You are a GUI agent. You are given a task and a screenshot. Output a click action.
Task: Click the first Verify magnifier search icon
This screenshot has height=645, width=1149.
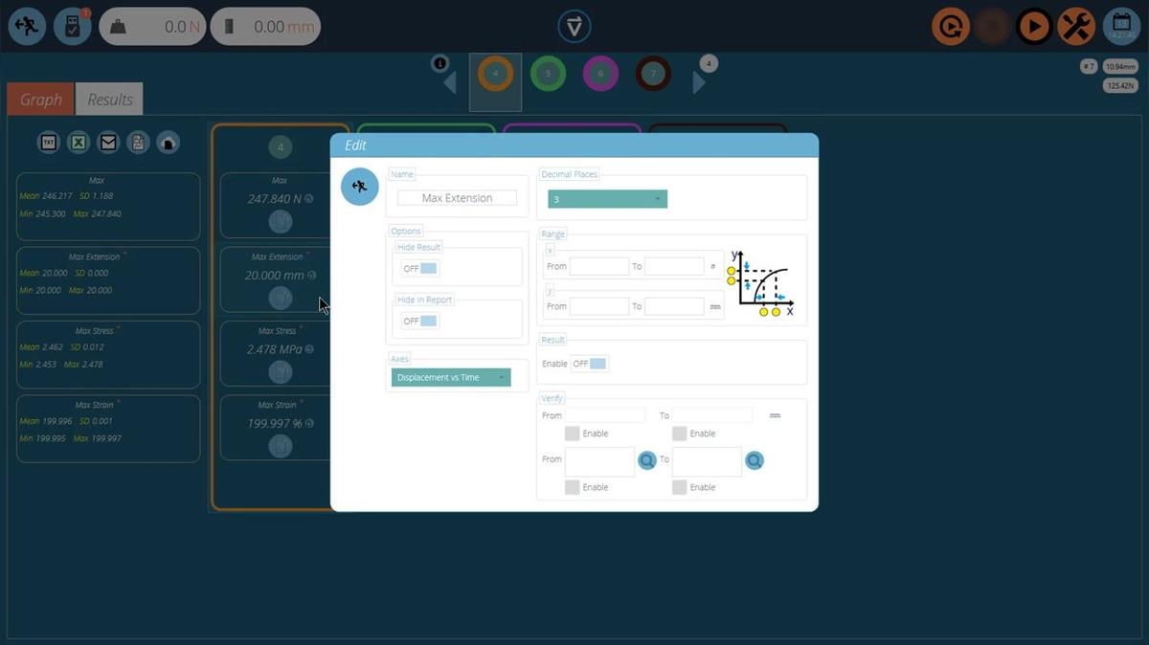coord(647,461)
